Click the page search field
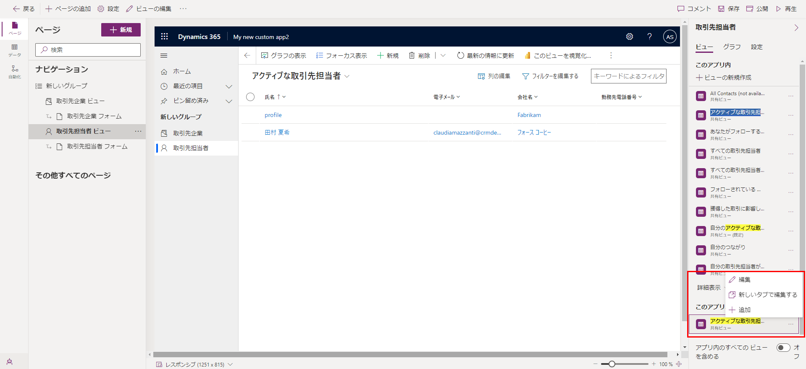 (88, 49)
